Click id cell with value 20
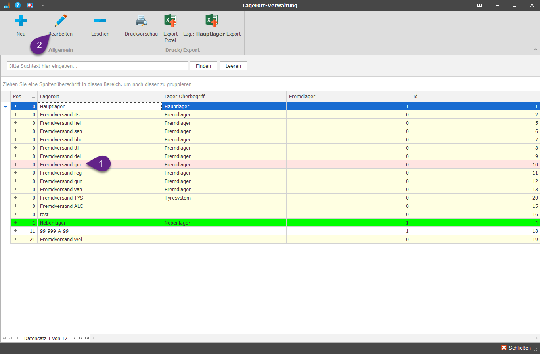The image size is (540, 354). click(x=475, y=198)
